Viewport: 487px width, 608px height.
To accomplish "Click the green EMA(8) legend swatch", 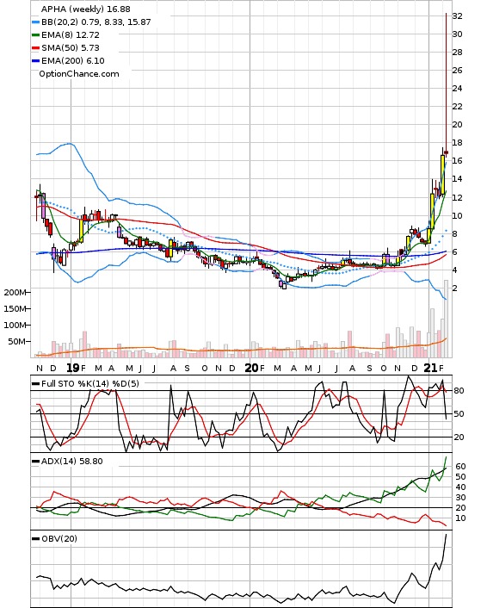I will point(35,35).
